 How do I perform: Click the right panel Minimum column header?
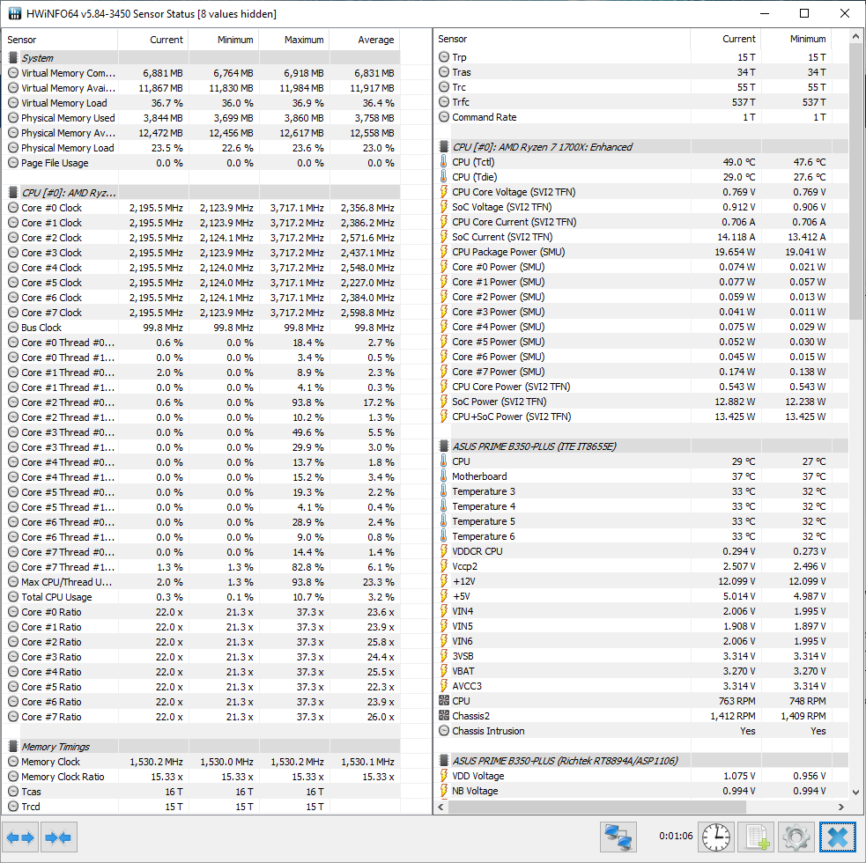(796, 39)
